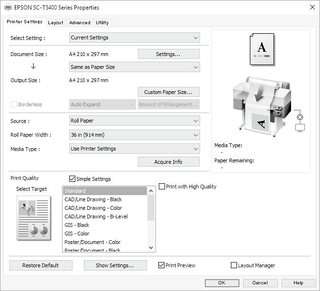Viewport: 320px width, 291px height.
Task: Select CAD/Line Drawing - Bi-Level target
Action: [105, 216]
